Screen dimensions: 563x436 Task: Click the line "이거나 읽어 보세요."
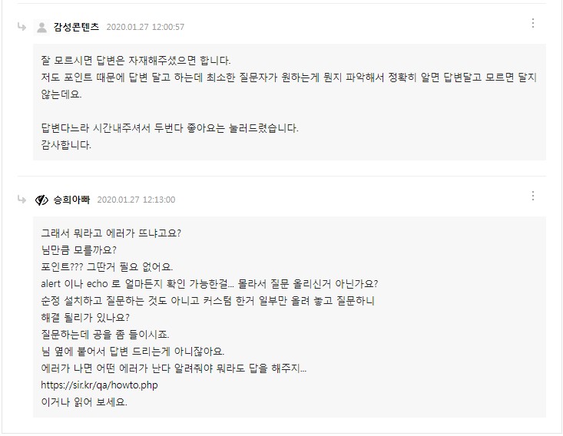tap(84, 401)
